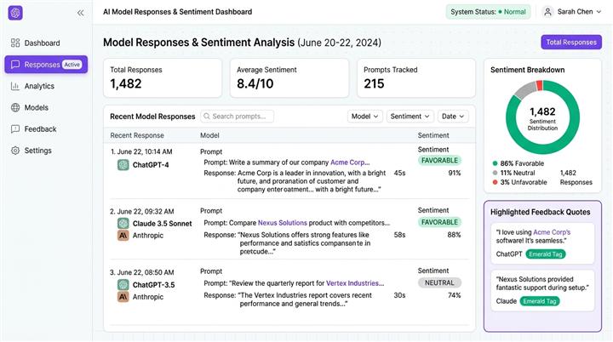Image resolution: width=613 pixels, height=342 pixels.
Task: Click the Claude 3.5 Sonnet model icon
Action: point(123,224)
